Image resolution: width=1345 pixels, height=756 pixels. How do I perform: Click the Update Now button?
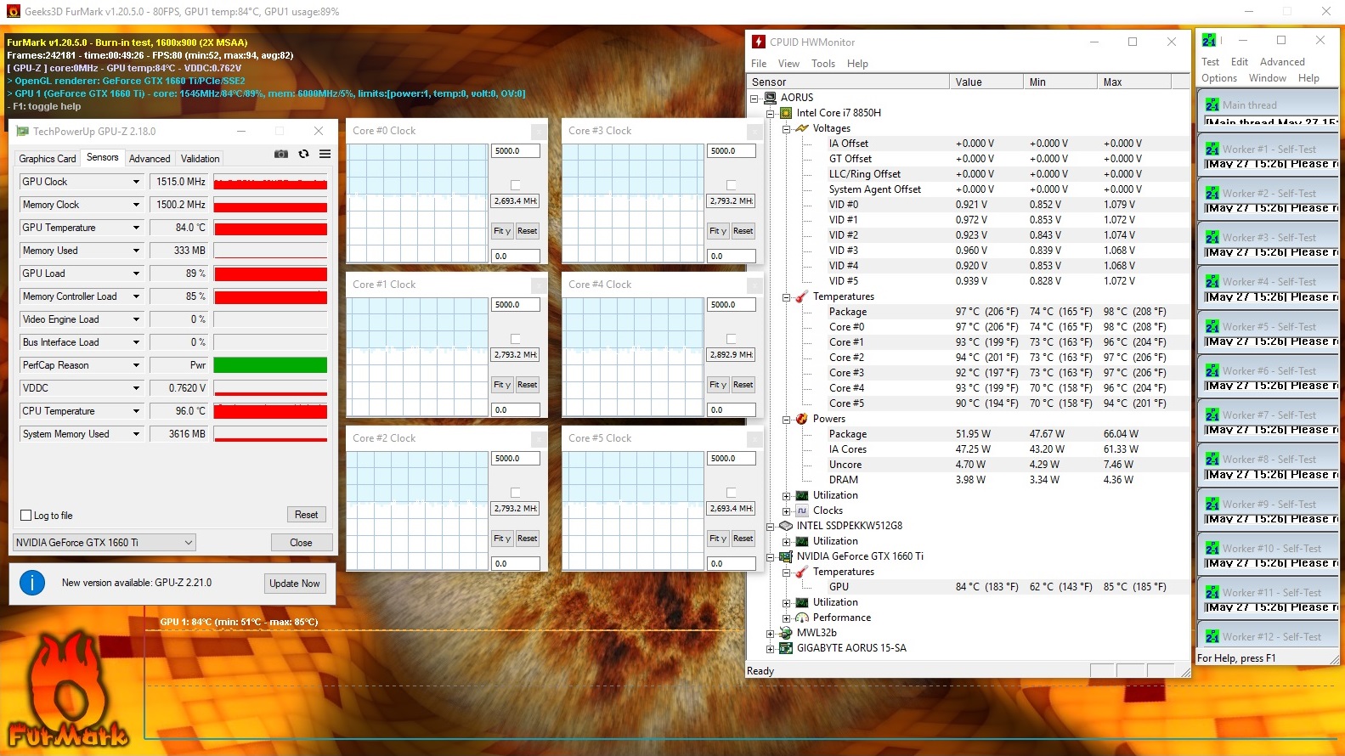295,584
